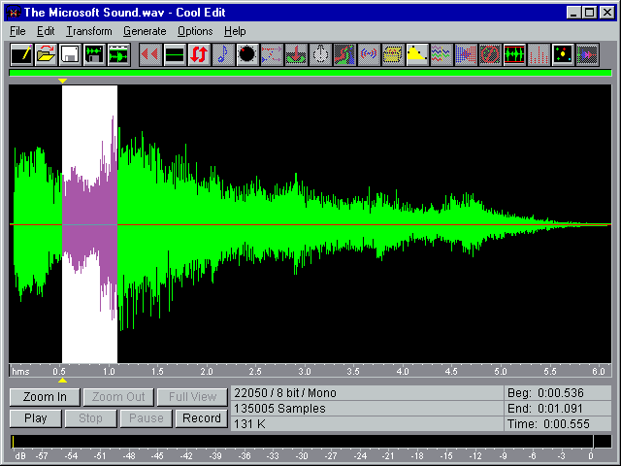Click the red down-arrow into green tray icon
Screen dimensions: 621x466
[x=296, y=54]
